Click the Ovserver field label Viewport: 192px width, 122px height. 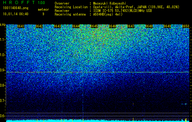click(62, 3)
